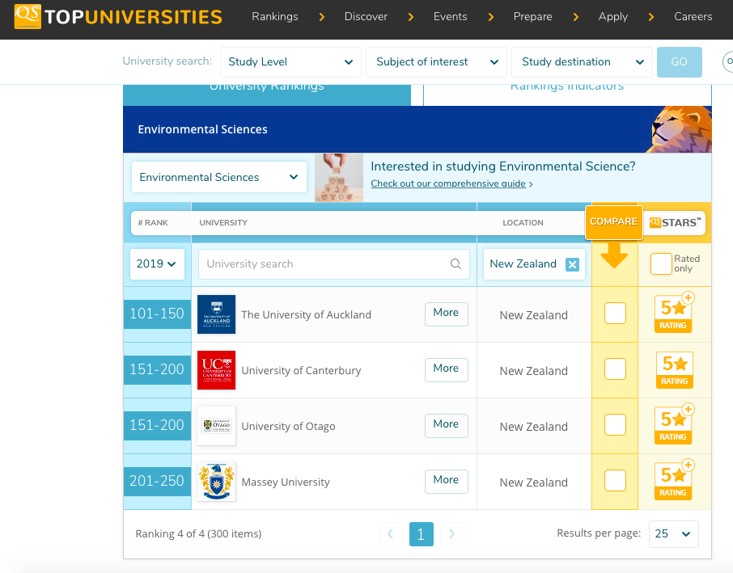Tick compare checkbox for Massey University

[x=615, y=481]
